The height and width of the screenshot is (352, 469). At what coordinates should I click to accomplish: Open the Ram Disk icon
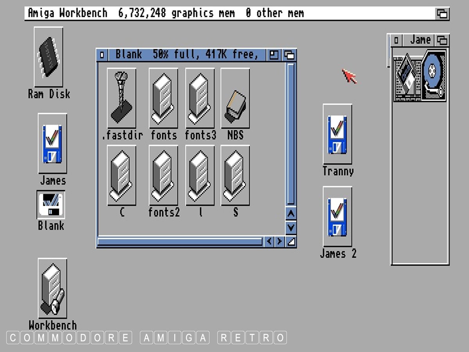(48, 57)
